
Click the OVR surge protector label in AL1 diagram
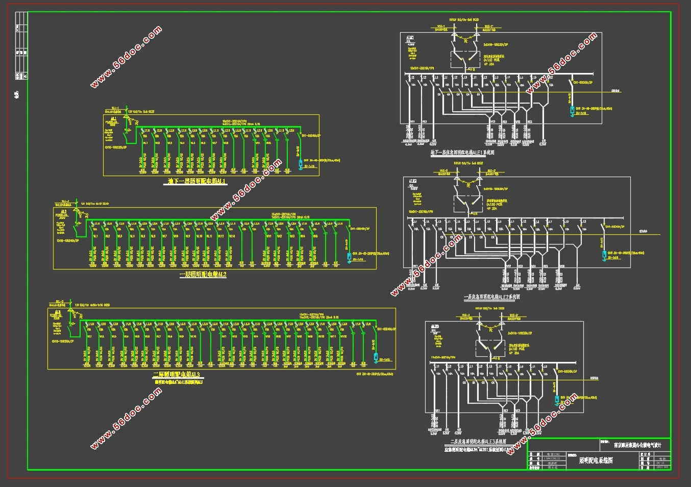322,160
